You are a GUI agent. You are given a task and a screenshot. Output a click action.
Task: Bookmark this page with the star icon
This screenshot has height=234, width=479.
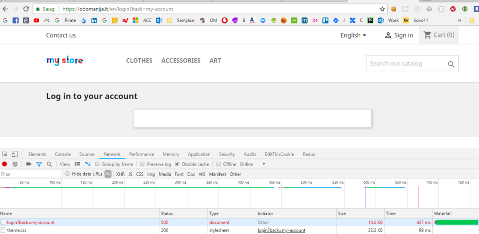pyautogui.click(x=382, y=9)
